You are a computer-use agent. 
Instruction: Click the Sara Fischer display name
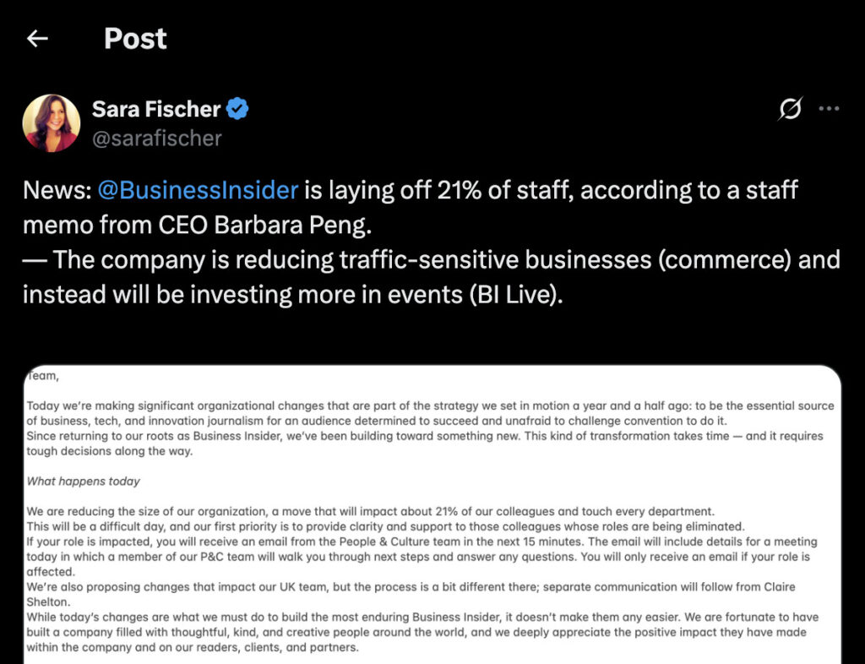[x=156, y=109]
